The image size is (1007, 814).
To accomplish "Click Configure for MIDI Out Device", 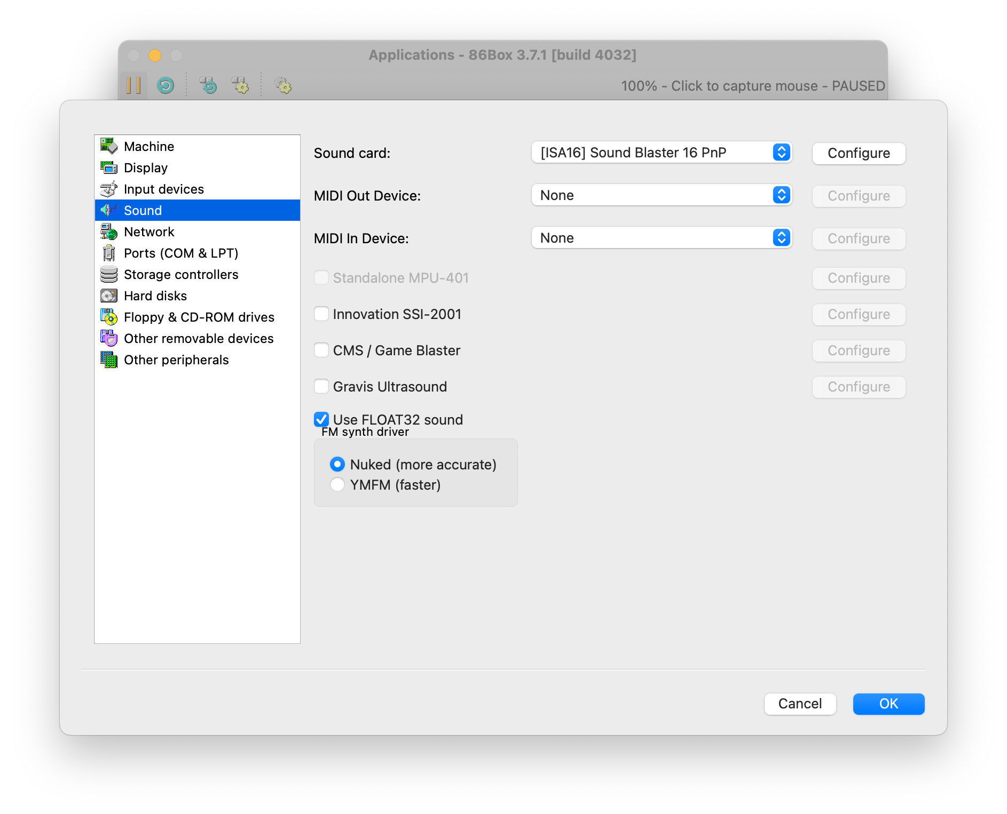I will click(859, 196).
